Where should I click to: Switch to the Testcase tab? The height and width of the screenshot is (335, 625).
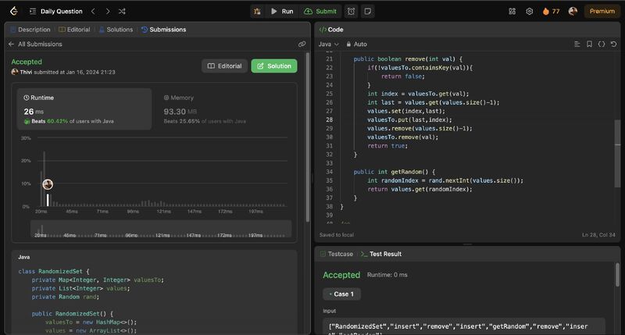(x=337, y=254)
